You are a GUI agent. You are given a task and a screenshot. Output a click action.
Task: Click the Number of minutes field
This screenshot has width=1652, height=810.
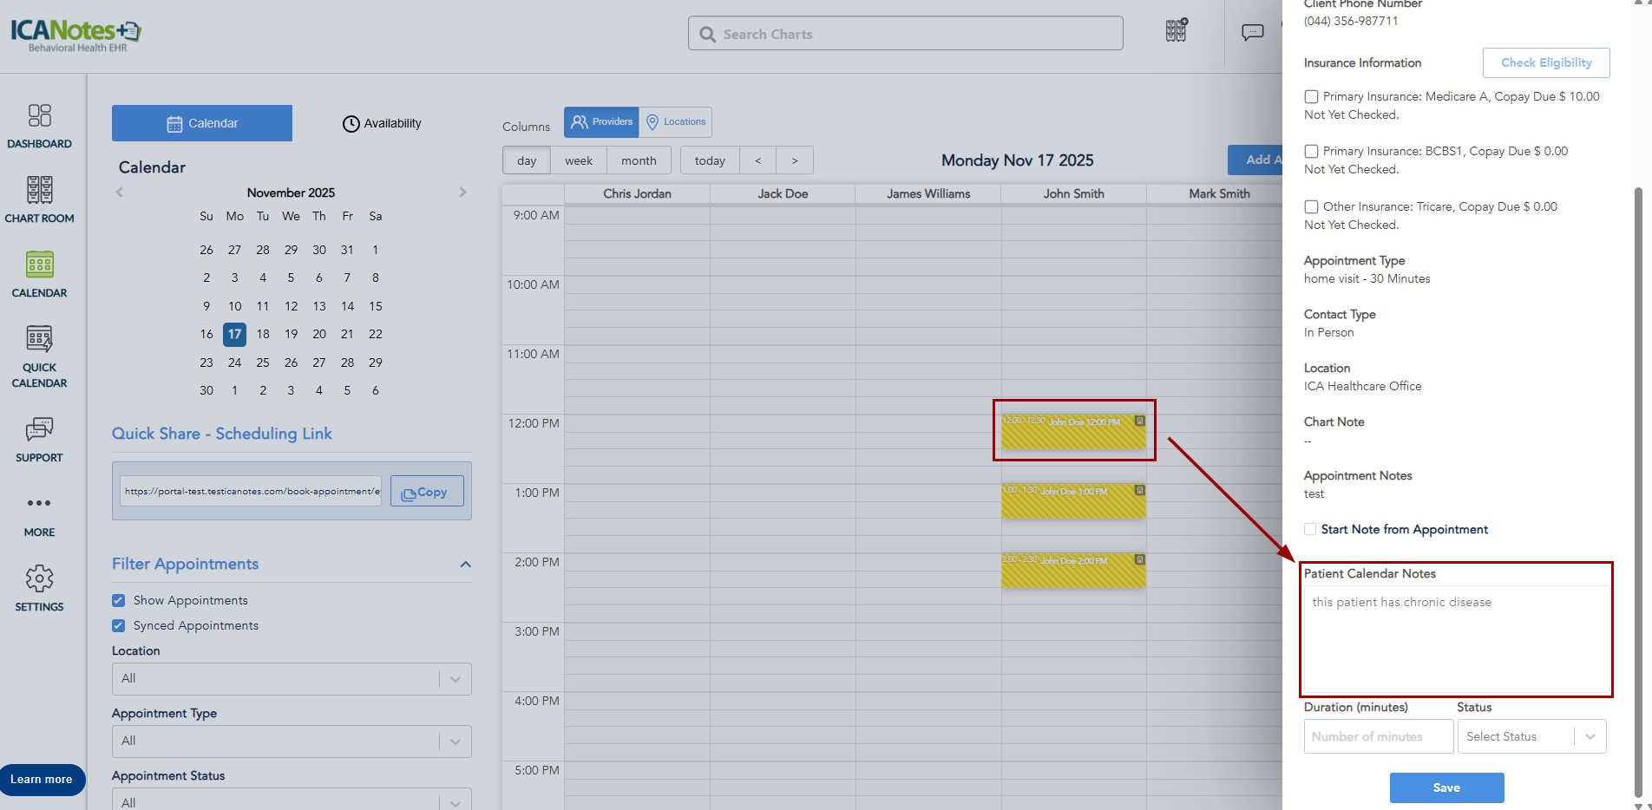click(x=1378, y=736)
